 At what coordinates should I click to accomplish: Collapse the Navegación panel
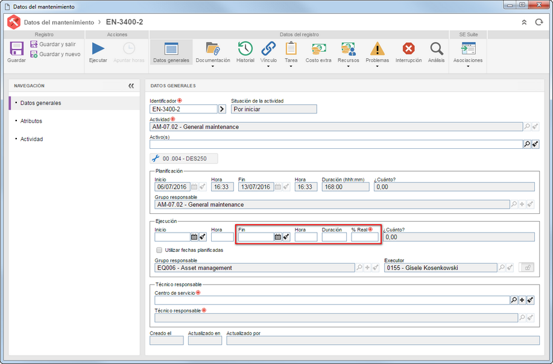(131, 86)
